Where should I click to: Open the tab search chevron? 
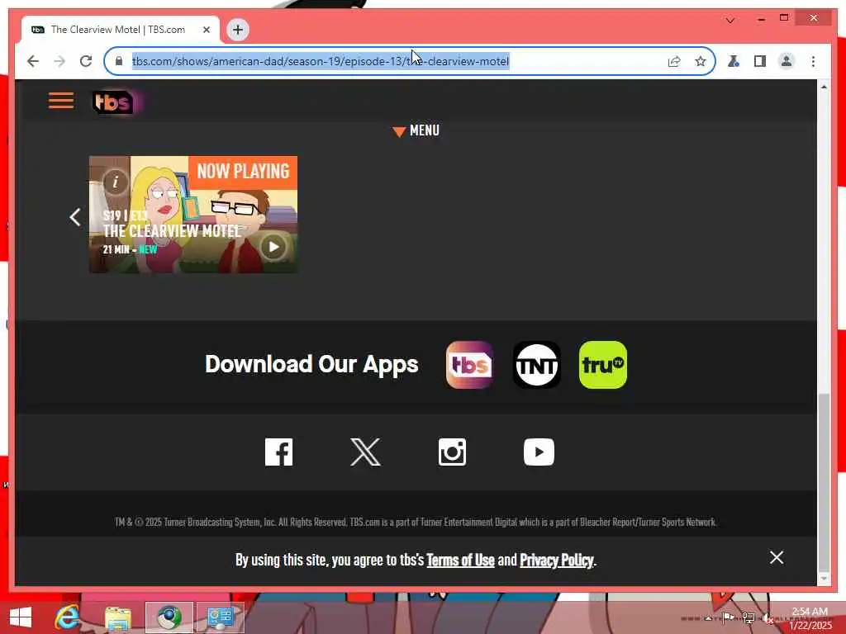(x=730, y=21)
